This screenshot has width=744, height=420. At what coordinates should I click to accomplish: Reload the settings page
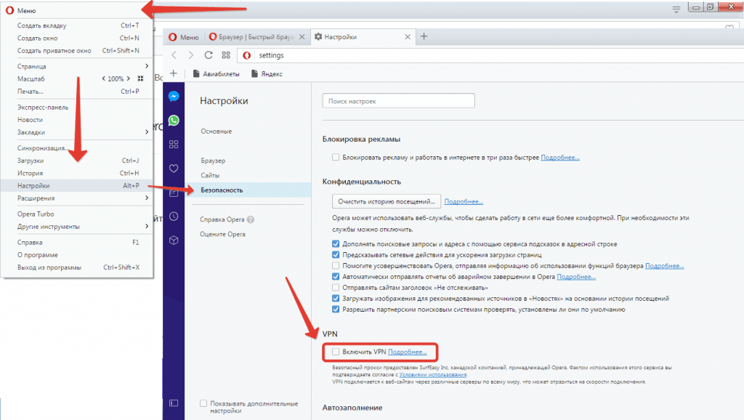pos(209,55)
